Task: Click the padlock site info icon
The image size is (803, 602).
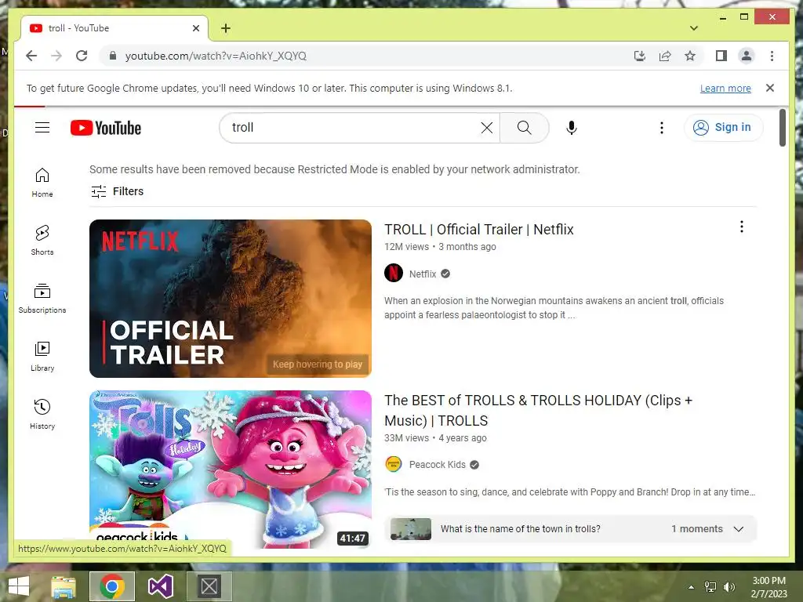Action: click(x=113, y=56)
